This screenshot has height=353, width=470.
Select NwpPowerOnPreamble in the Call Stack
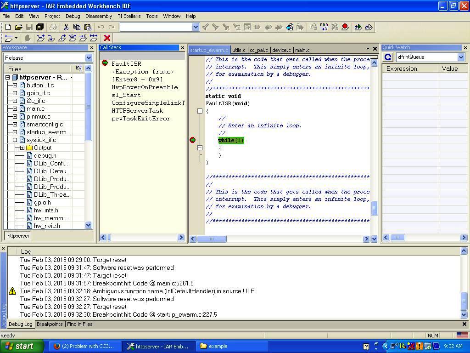pyautogui.click(x=145, y=87)
